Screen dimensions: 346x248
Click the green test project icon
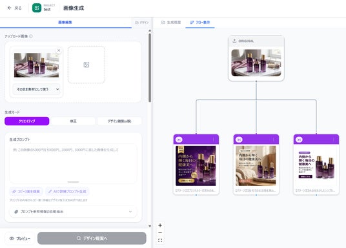[37, 8]
